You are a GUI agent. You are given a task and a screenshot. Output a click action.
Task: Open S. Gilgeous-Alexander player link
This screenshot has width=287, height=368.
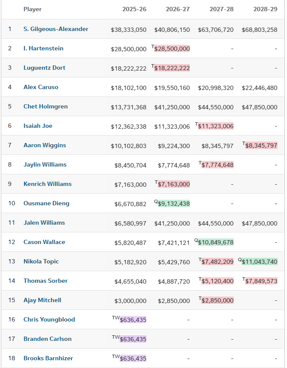[56, 29]
